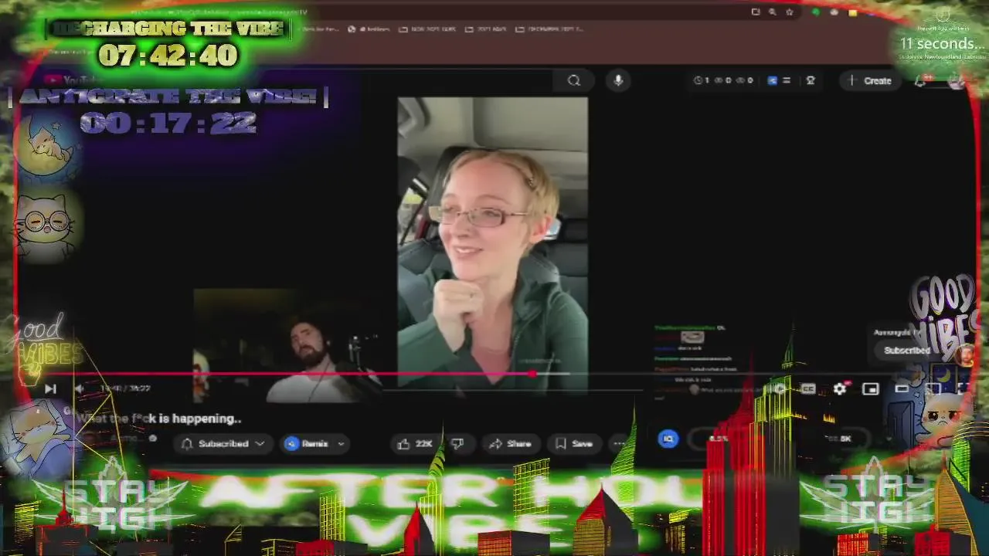Toggle closed captions CC button
989x556 pixels.
(x=807, y=389)
